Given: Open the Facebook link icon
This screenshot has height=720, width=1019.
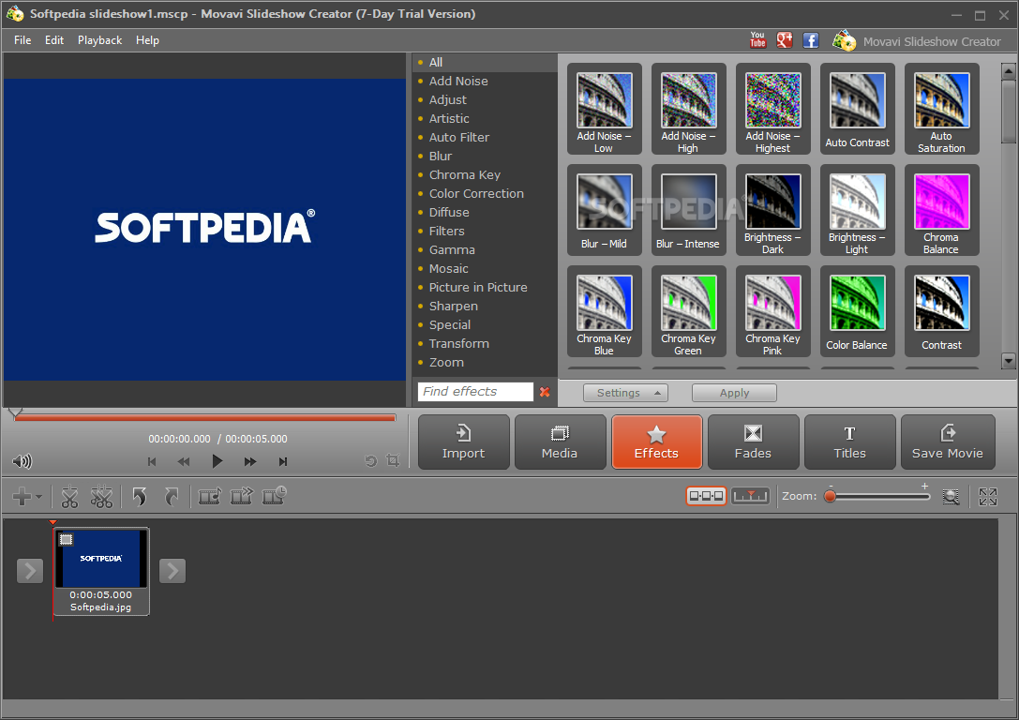Looking at the screenshot, I should coord(810,40).
